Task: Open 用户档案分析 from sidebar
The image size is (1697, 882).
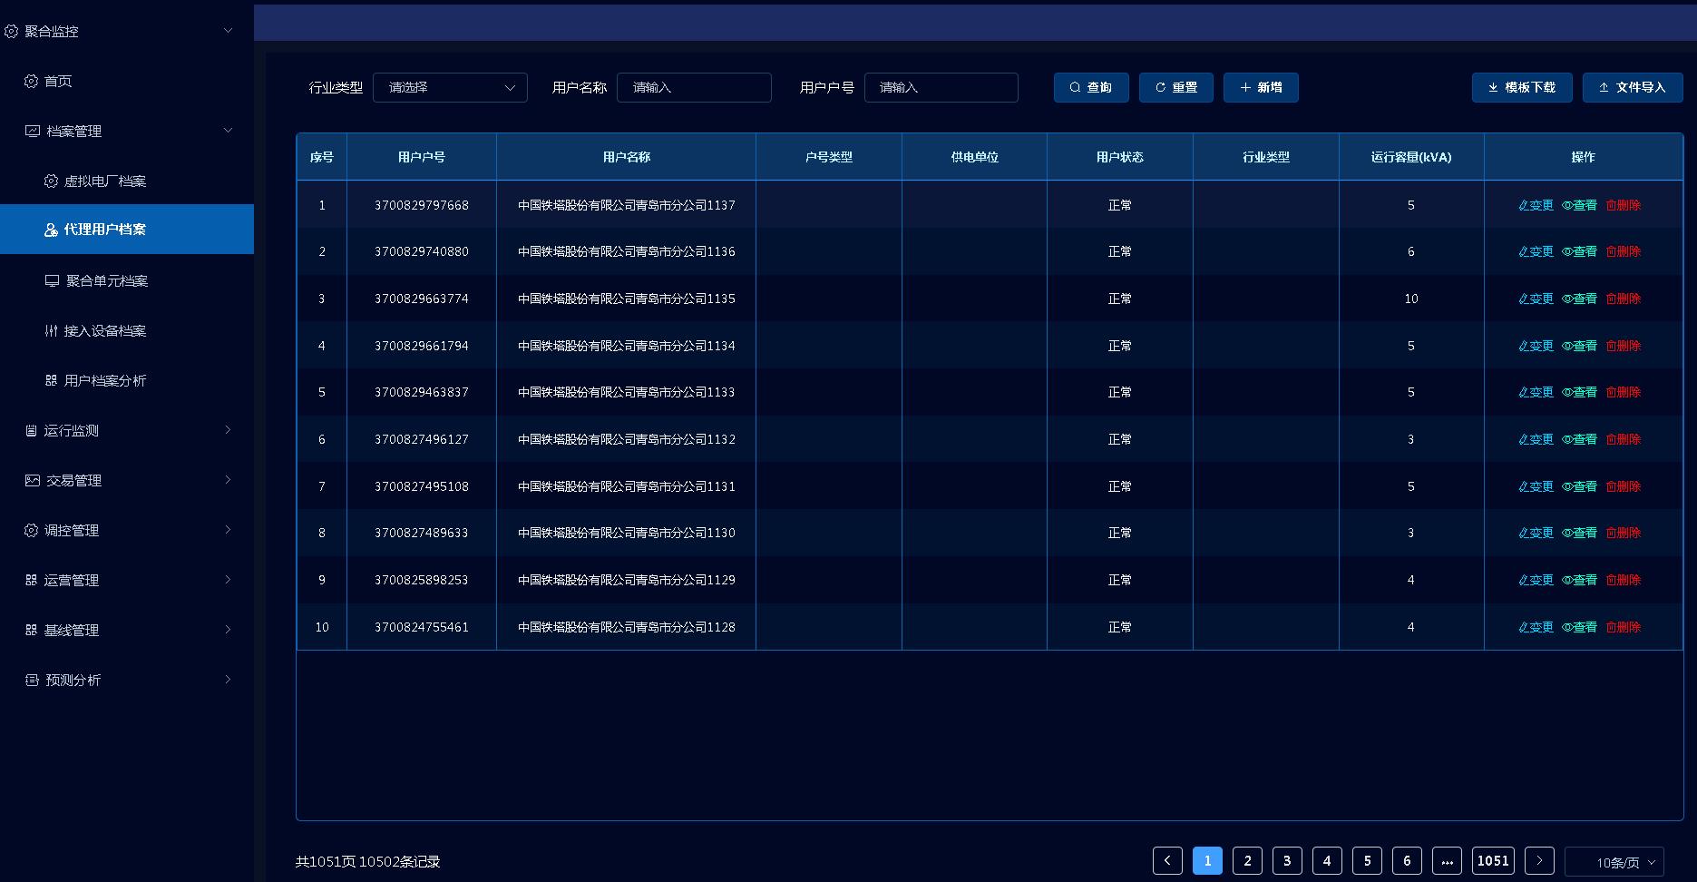Action: tap(104, 380)
